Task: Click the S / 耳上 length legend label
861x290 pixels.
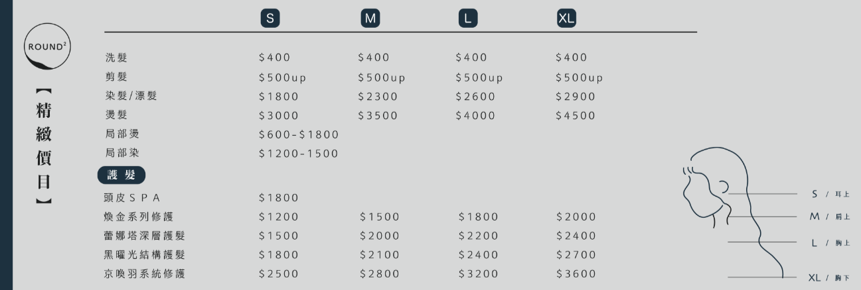Action: [830, 194]
